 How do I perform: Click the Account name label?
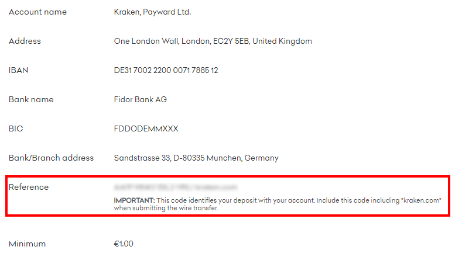point(37,12)
